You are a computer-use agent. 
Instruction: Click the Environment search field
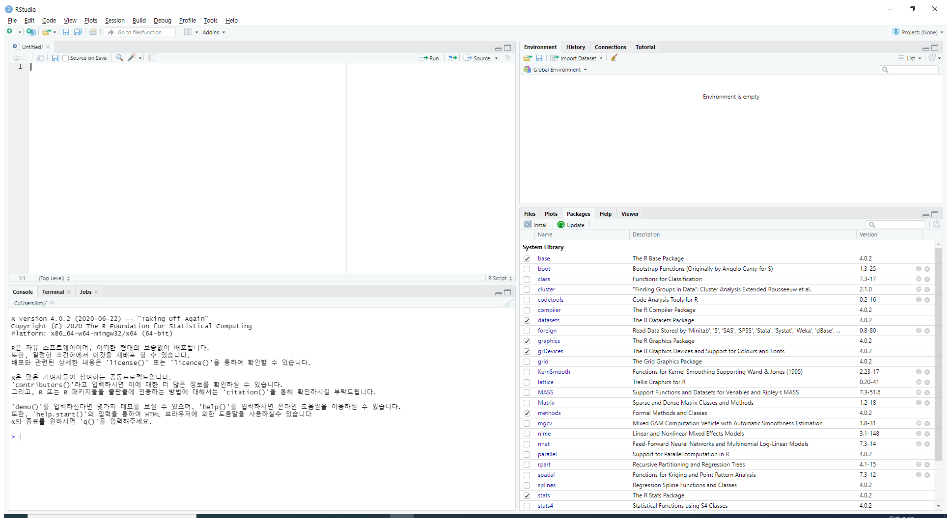coord(908,70)
